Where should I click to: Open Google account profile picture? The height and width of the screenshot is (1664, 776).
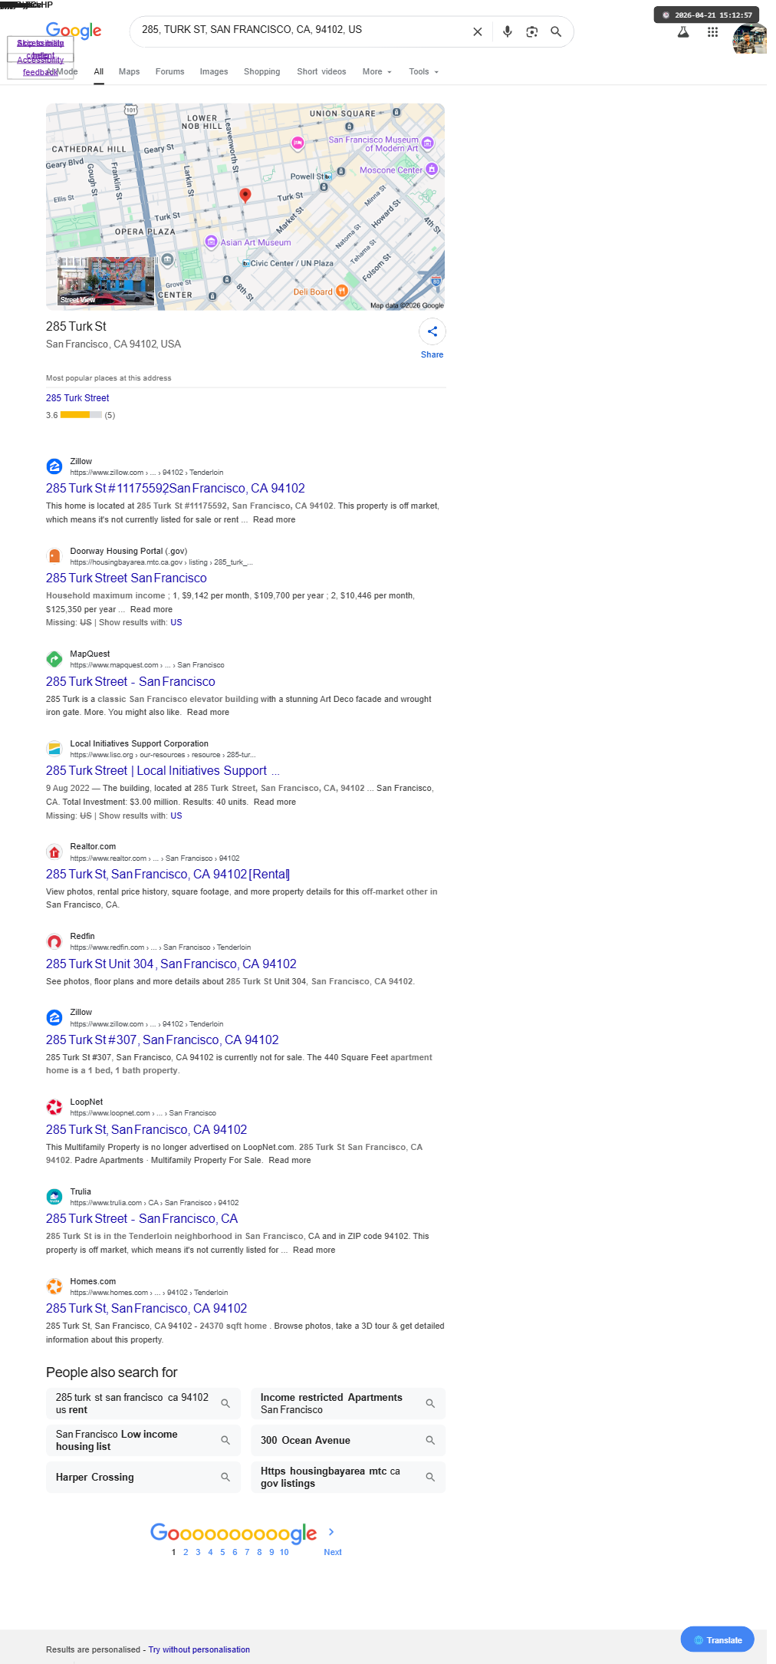[749, 39]
